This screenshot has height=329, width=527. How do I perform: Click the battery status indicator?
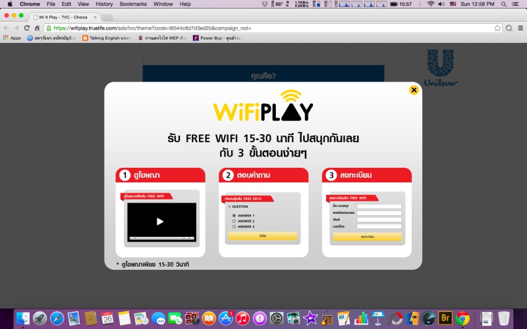pyautogui.click(x=393, y=4)
